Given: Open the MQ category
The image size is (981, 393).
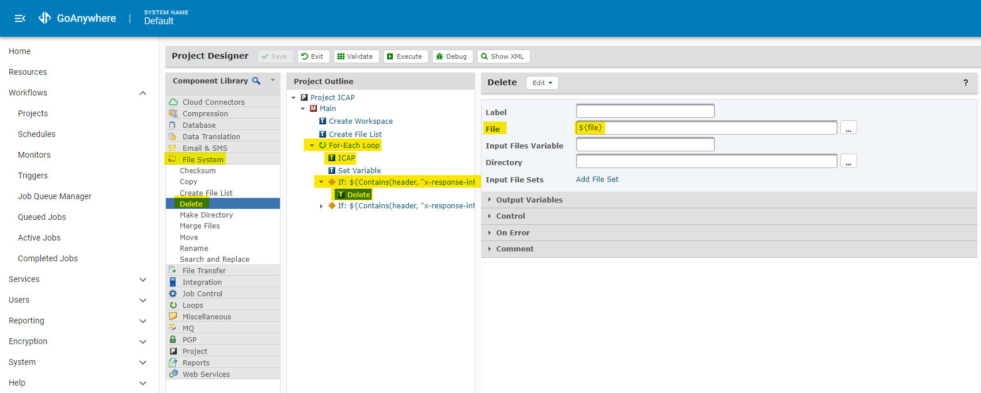Looking at the screenshot, I should click(223, 328).
